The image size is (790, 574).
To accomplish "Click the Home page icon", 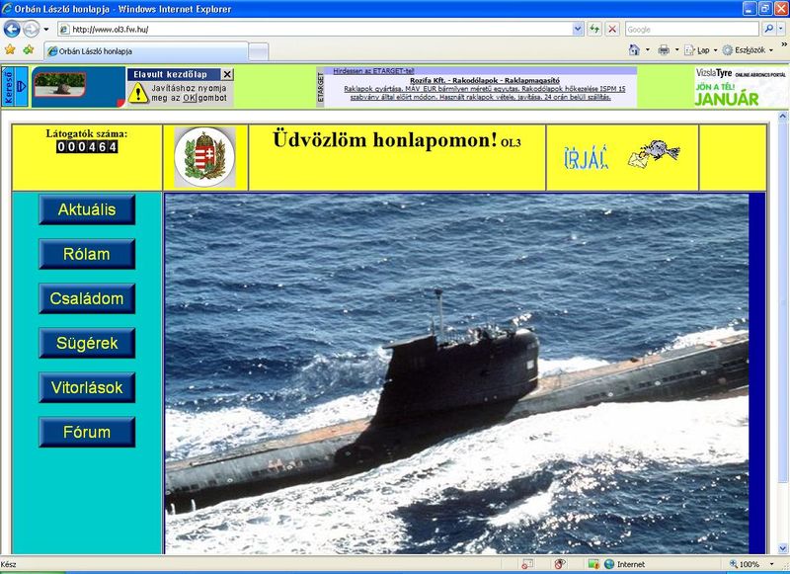I will pos(634,49).
